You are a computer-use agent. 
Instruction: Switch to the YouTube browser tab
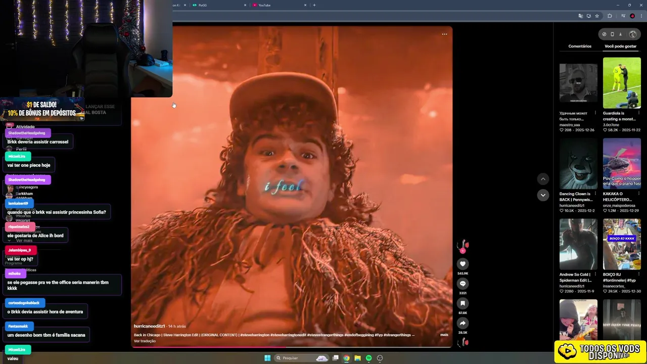click(x=279, y=5)
